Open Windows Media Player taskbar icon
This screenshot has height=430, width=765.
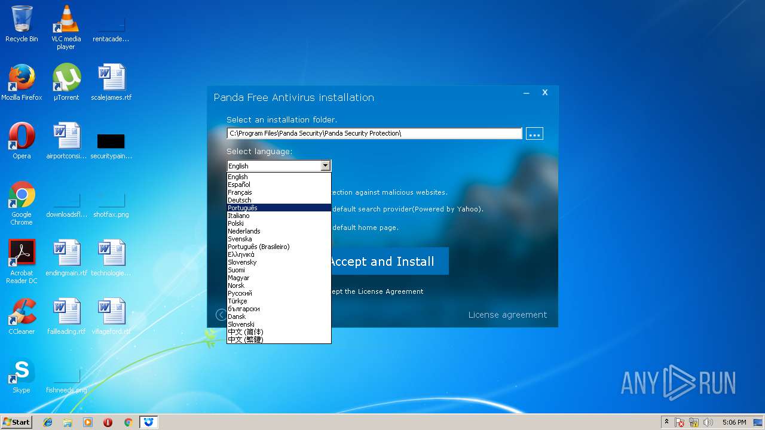coord(88,422)
